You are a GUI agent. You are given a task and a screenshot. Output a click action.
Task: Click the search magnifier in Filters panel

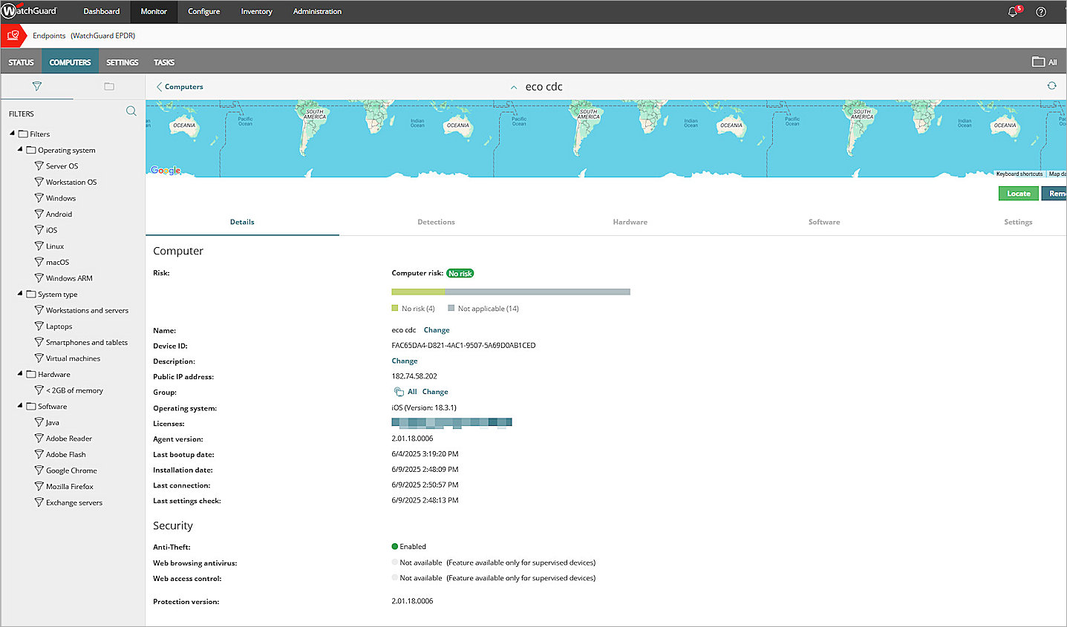pos(131,111)
